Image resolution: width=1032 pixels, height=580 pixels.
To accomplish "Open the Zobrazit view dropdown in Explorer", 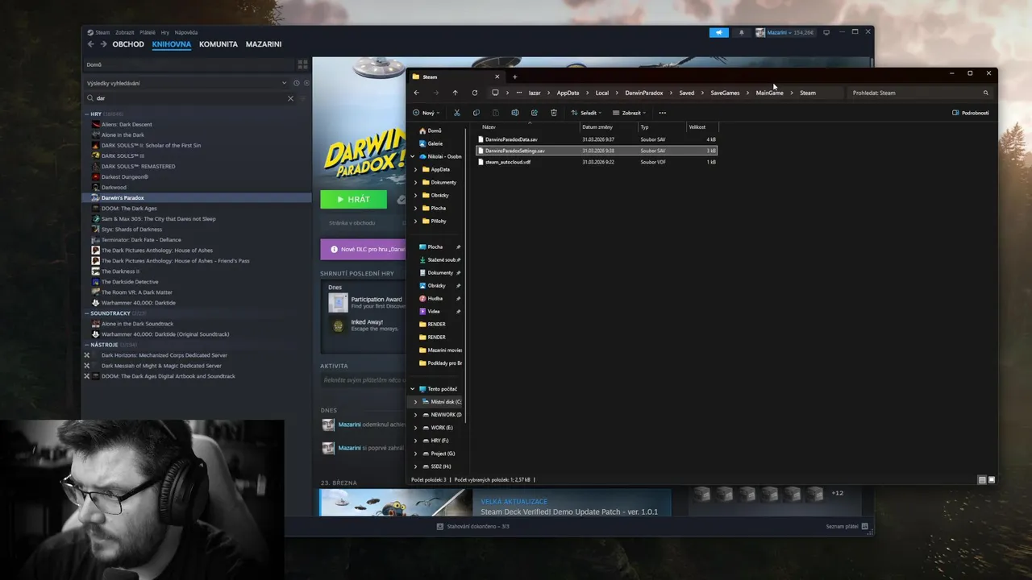I will (629, 113).
